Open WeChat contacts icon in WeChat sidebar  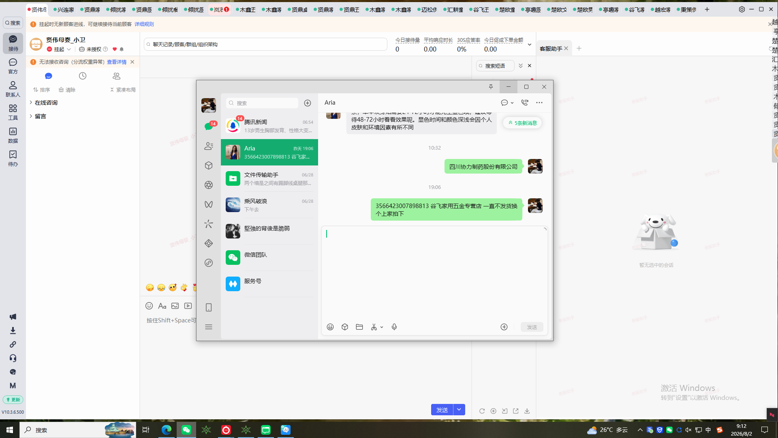[209, 146]
